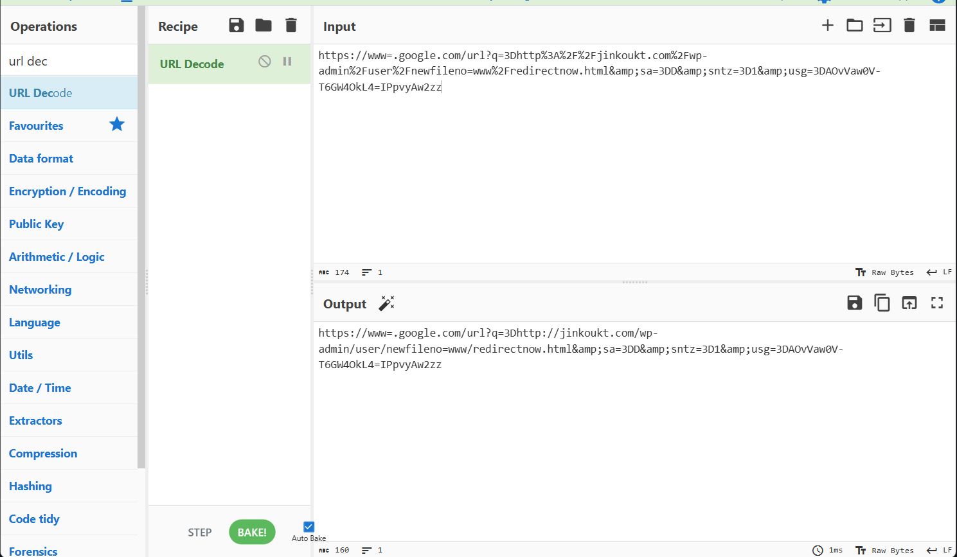Viewport: 957px width, 557px height.
Task: Reset pane layout icon
Action: 937,26
